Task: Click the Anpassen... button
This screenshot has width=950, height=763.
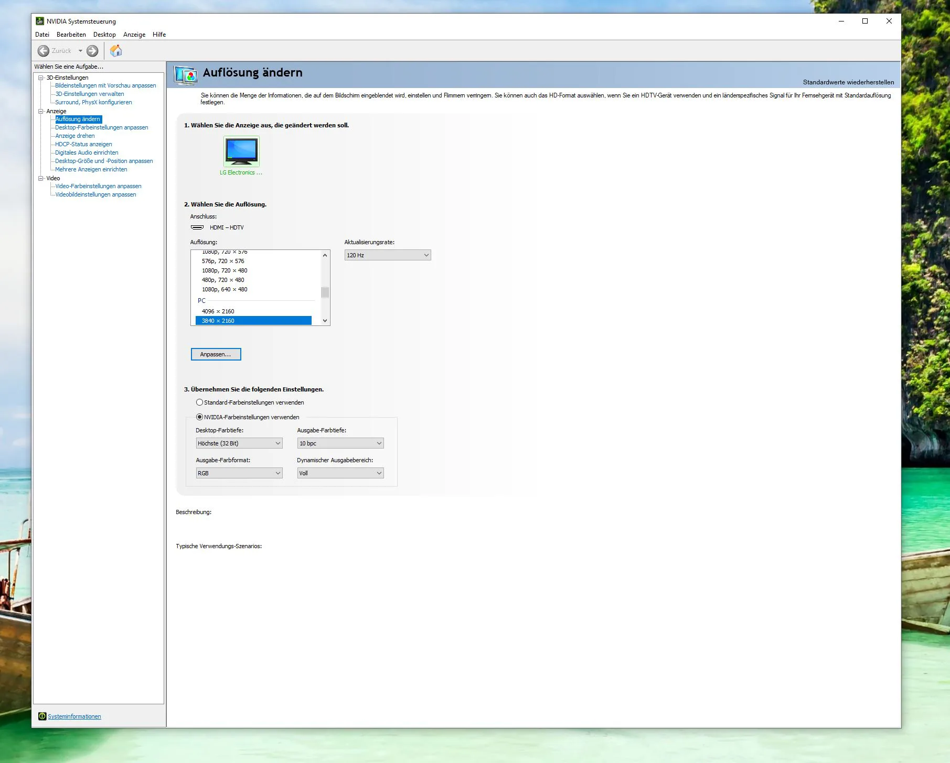Action: (216, 354)
